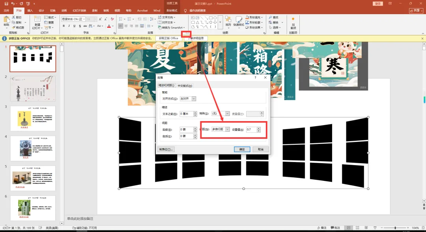Viewport: 426px width, 232px height.
Task: Apply text Shadow formatting
Action: [80, 26]
